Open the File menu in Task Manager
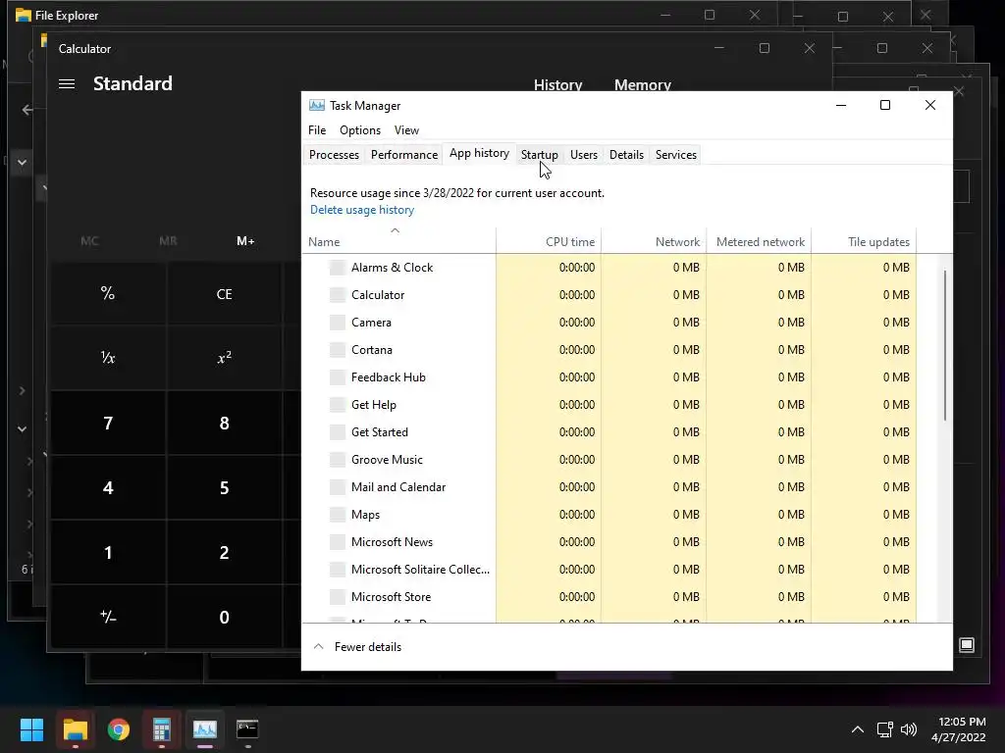The height and width of the screenshot is (753, 1005). coord(317,130)
